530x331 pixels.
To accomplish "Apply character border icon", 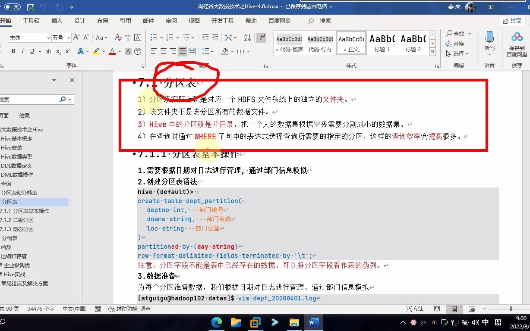I will pyautogui.click(x=138, y=38).
